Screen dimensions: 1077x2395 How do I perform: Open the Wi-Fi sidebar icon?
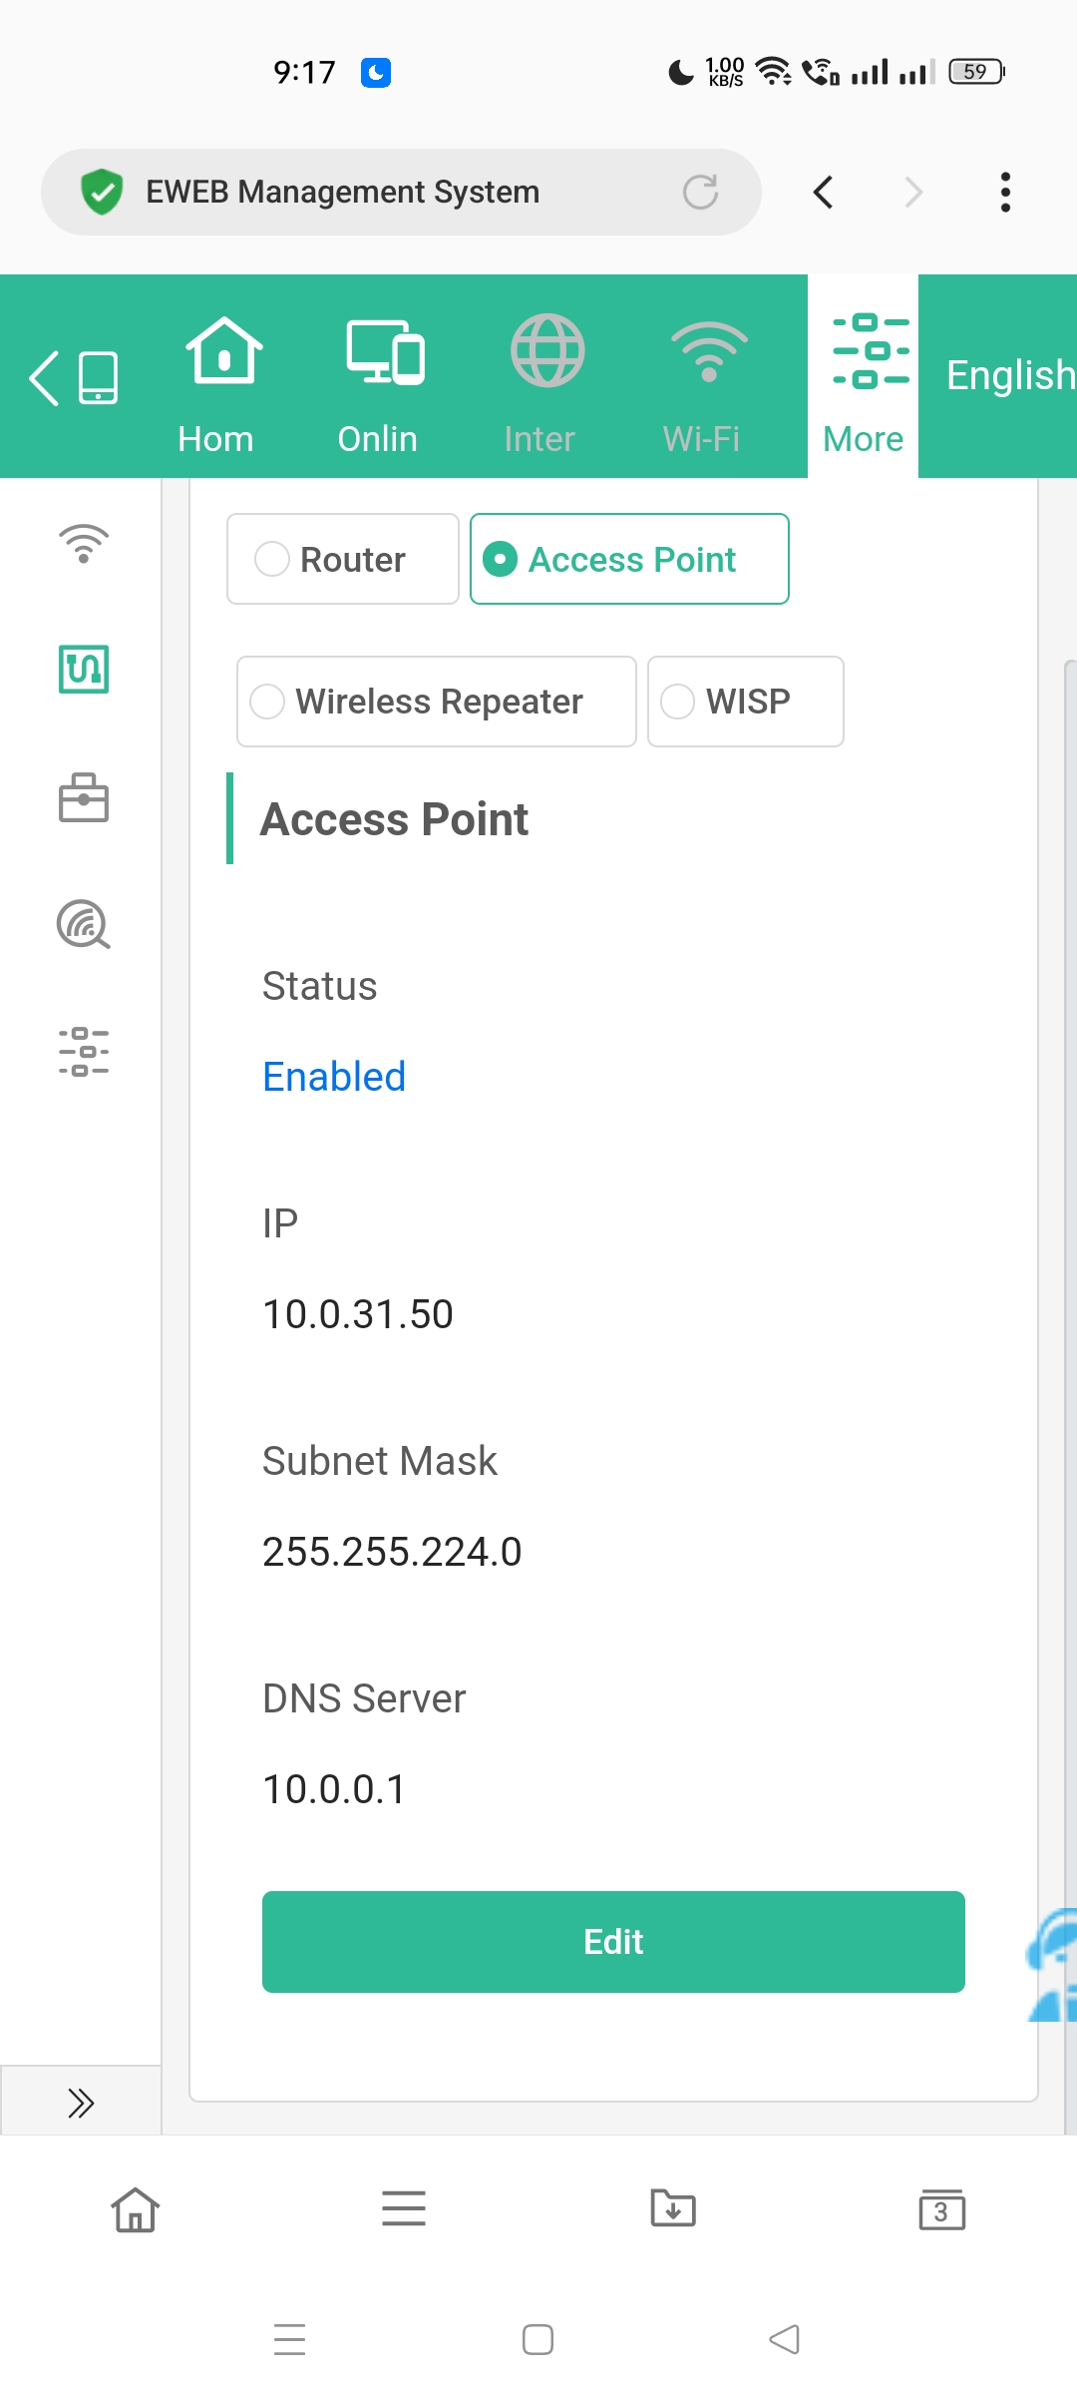[x=84, y=544]
